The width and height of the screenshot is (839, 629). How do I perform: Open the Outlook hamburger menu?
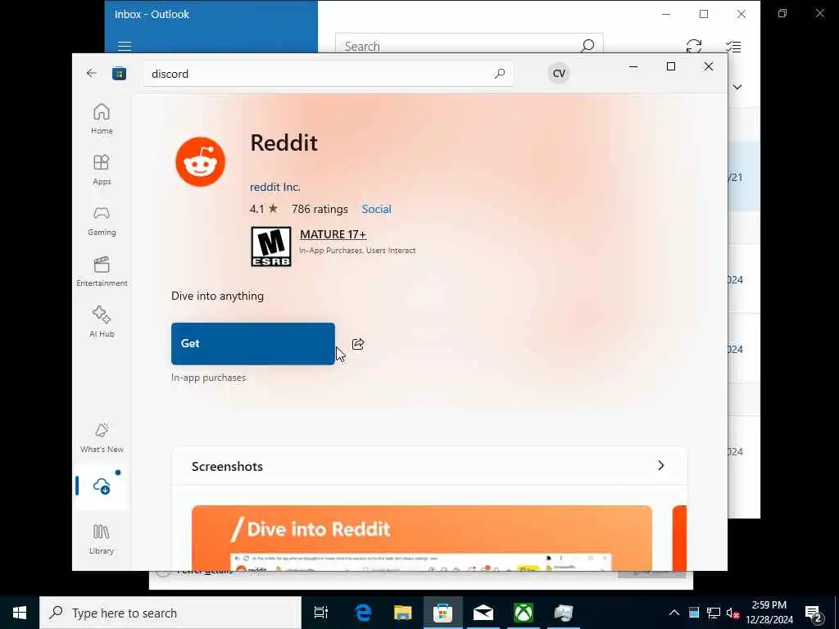tap(125, 47)
